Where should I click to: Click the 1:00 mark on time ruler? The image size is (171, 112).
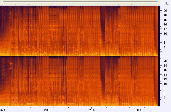(x=46, y=110)
